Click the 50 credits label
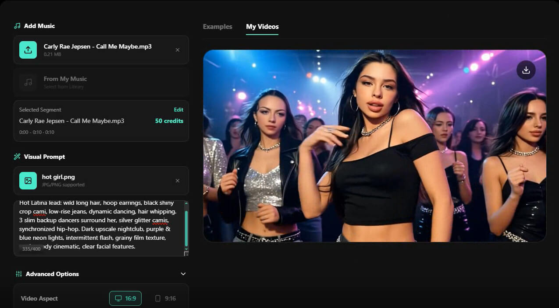 click(x=169, y=121)
